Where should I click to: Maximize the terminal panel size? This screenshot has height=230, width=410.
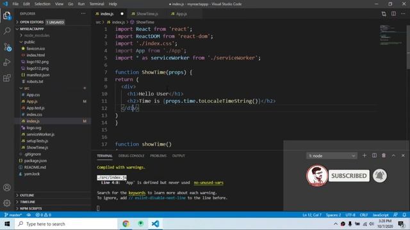(393, 156)
